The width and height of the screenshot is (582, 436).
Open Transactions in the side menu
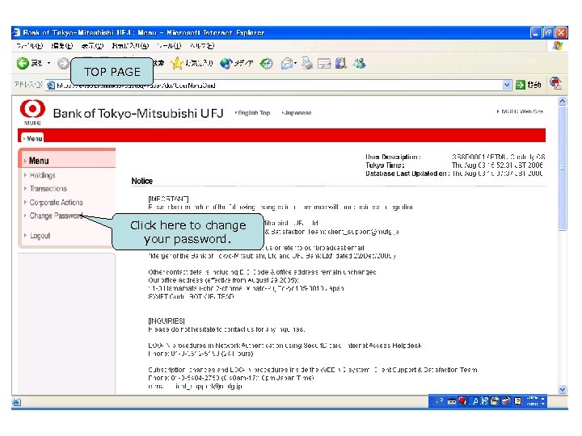[48, 188]
